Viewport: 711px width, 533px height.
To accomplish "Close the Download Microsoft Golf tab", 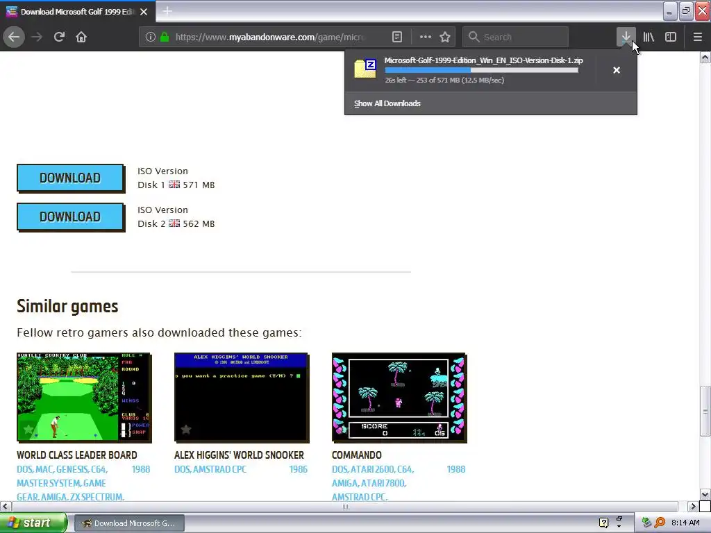I will pos(144,12).
